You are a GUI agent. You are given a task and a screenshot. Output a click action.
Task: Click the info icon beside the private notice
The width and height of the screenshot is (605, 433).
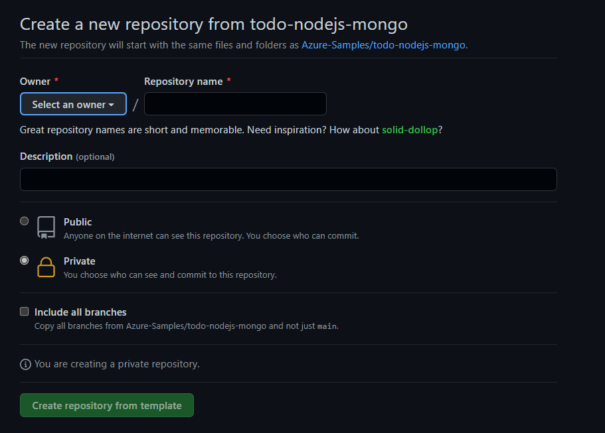(25, 364)
